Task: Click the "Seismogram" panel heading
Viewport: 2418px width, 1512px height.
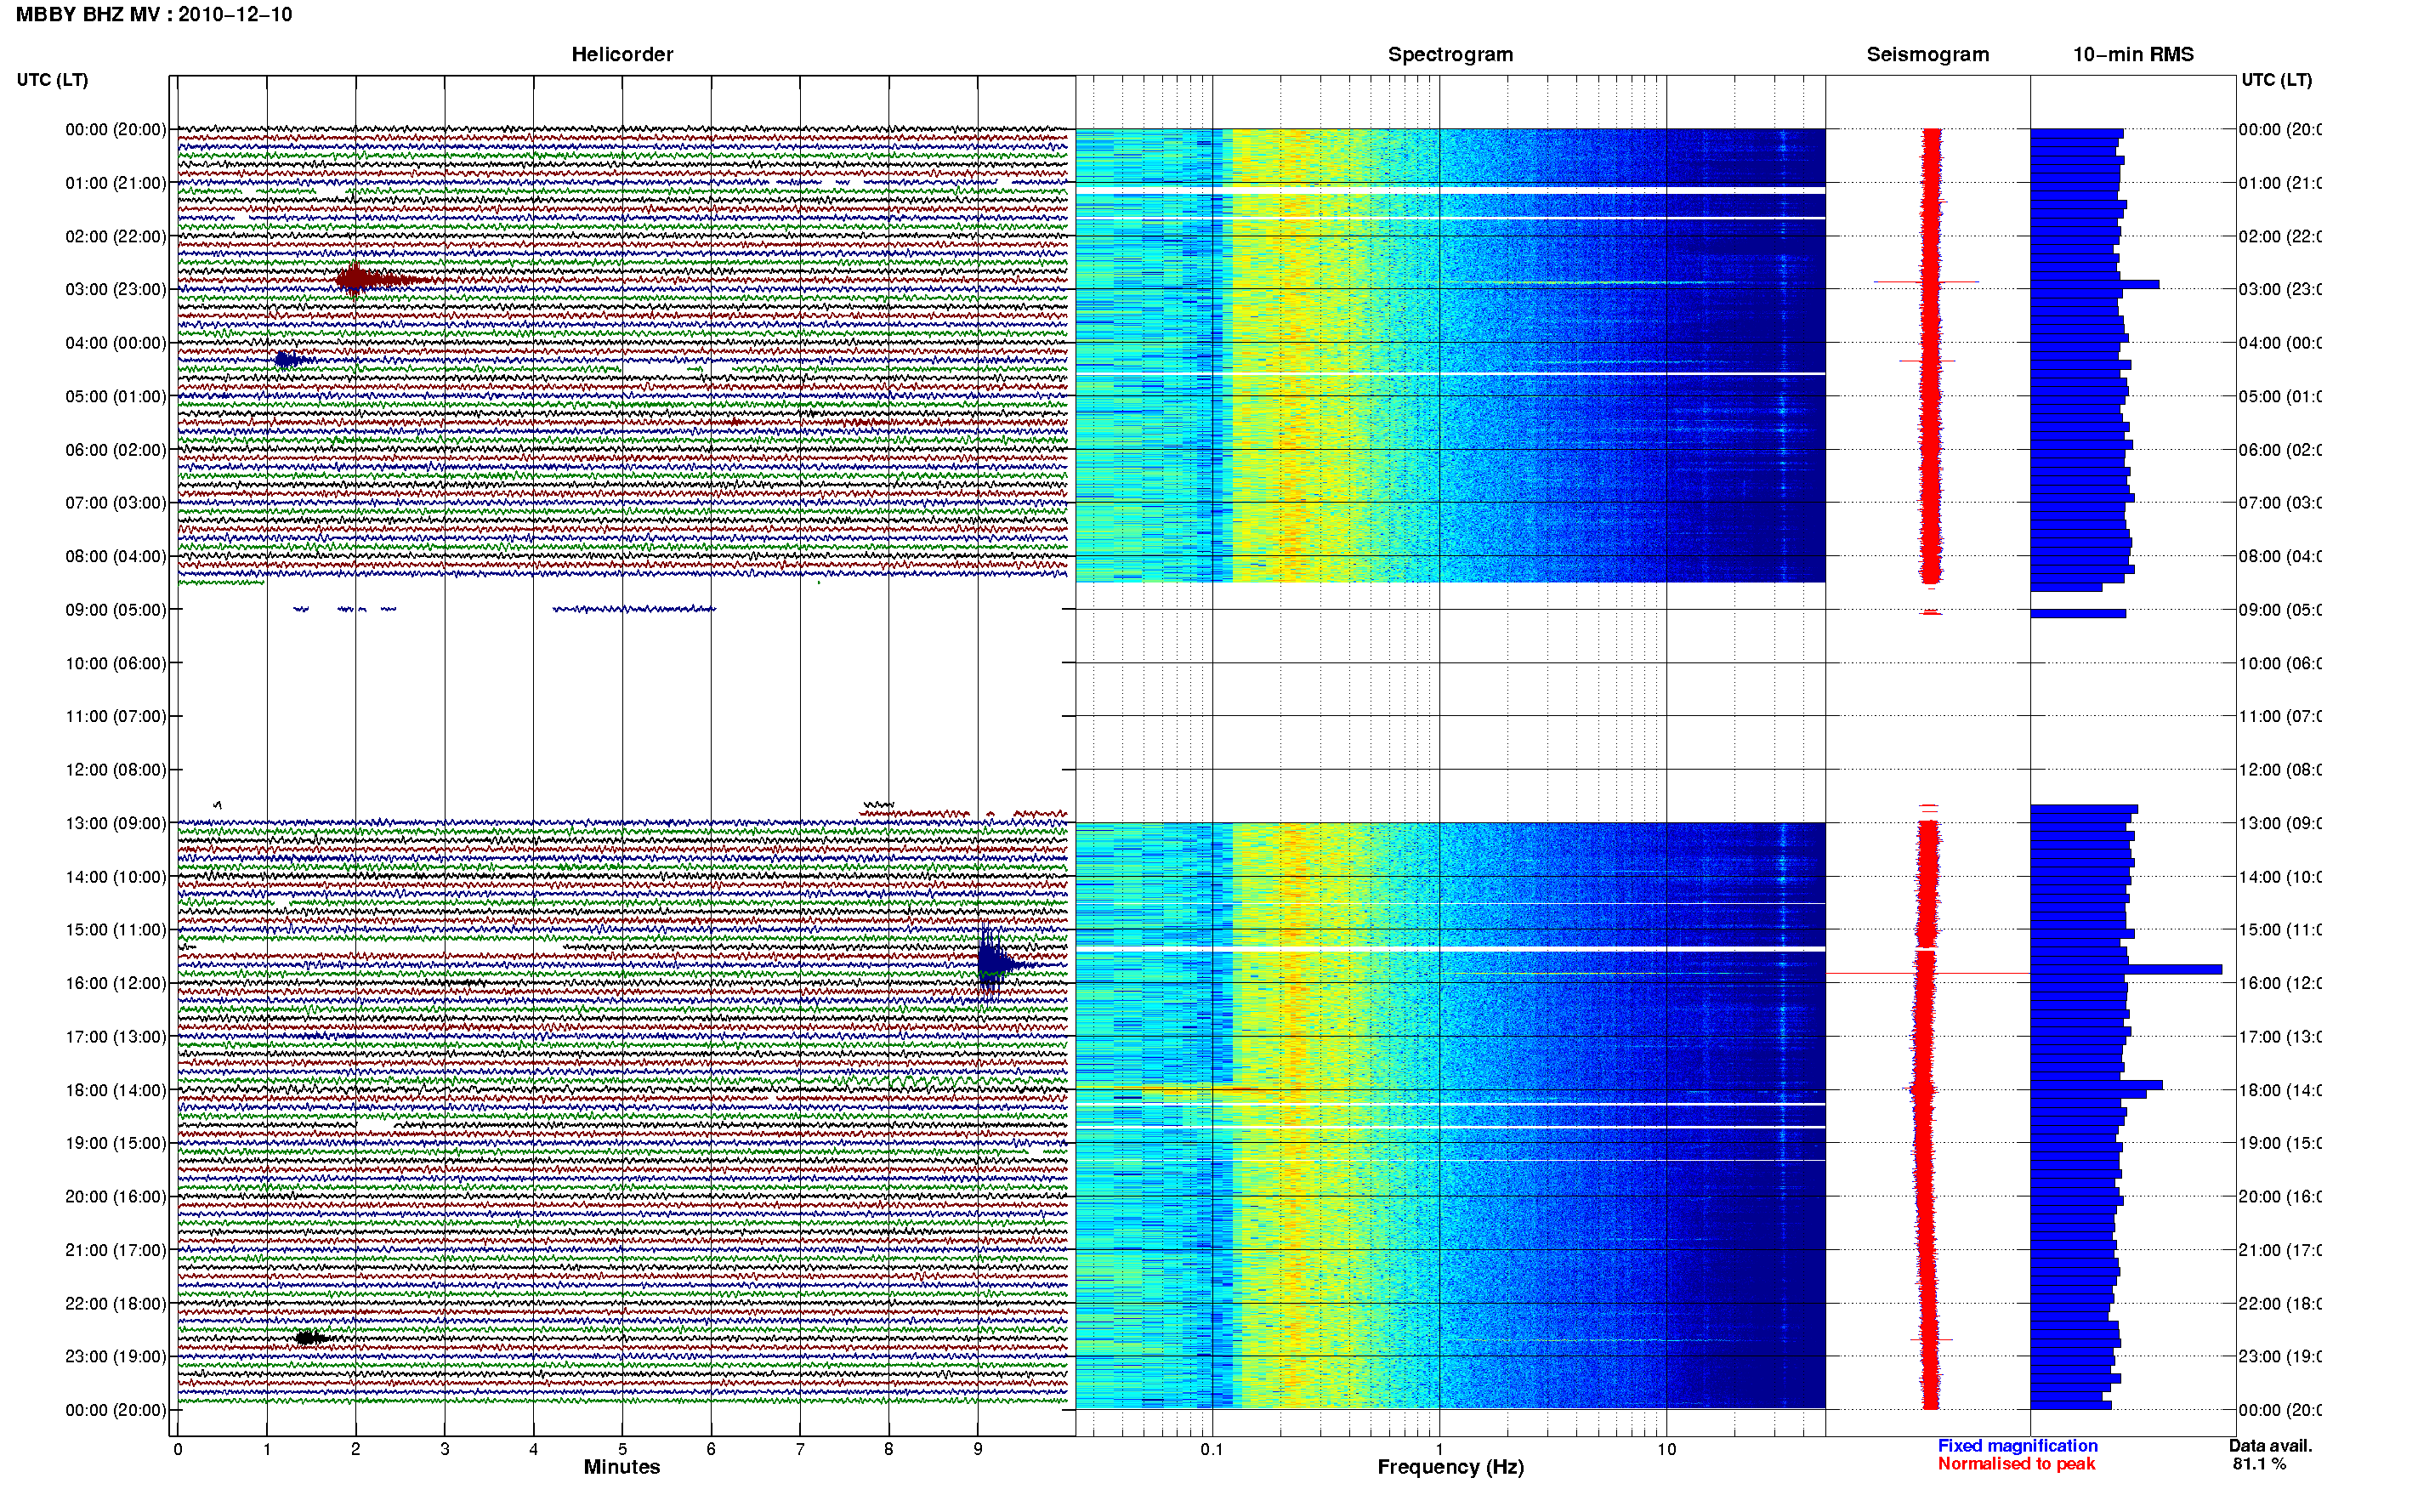Action: 1927,54
